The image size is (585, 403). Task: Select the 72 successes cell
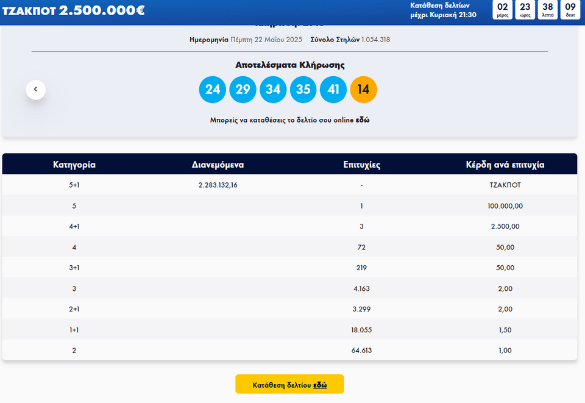pos(361,248)
